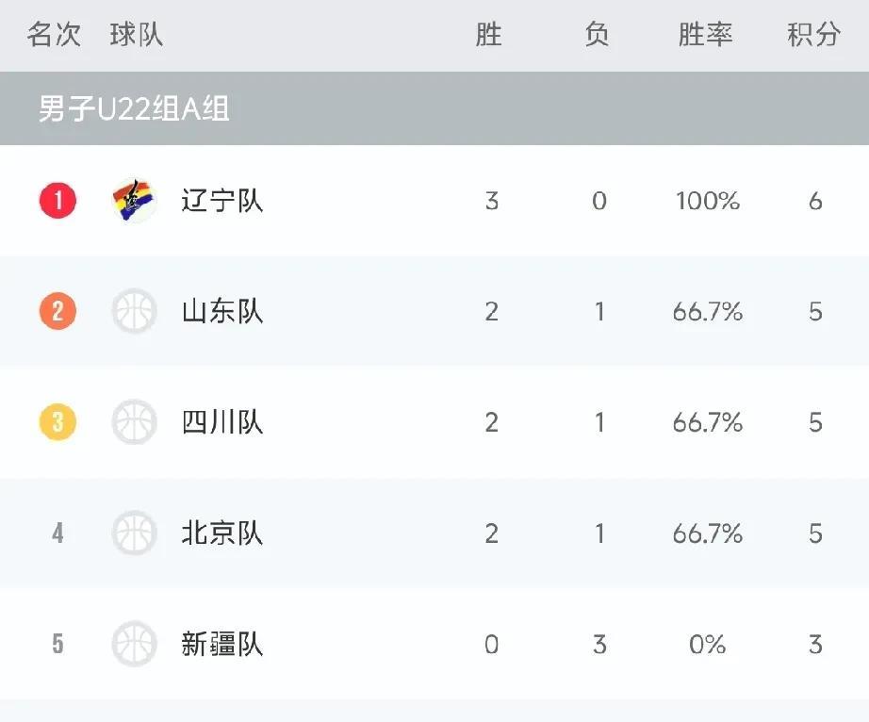This screenshot has height=722, width=869.
Task: Click the red rank 1 badge
Action: point(57,201)
